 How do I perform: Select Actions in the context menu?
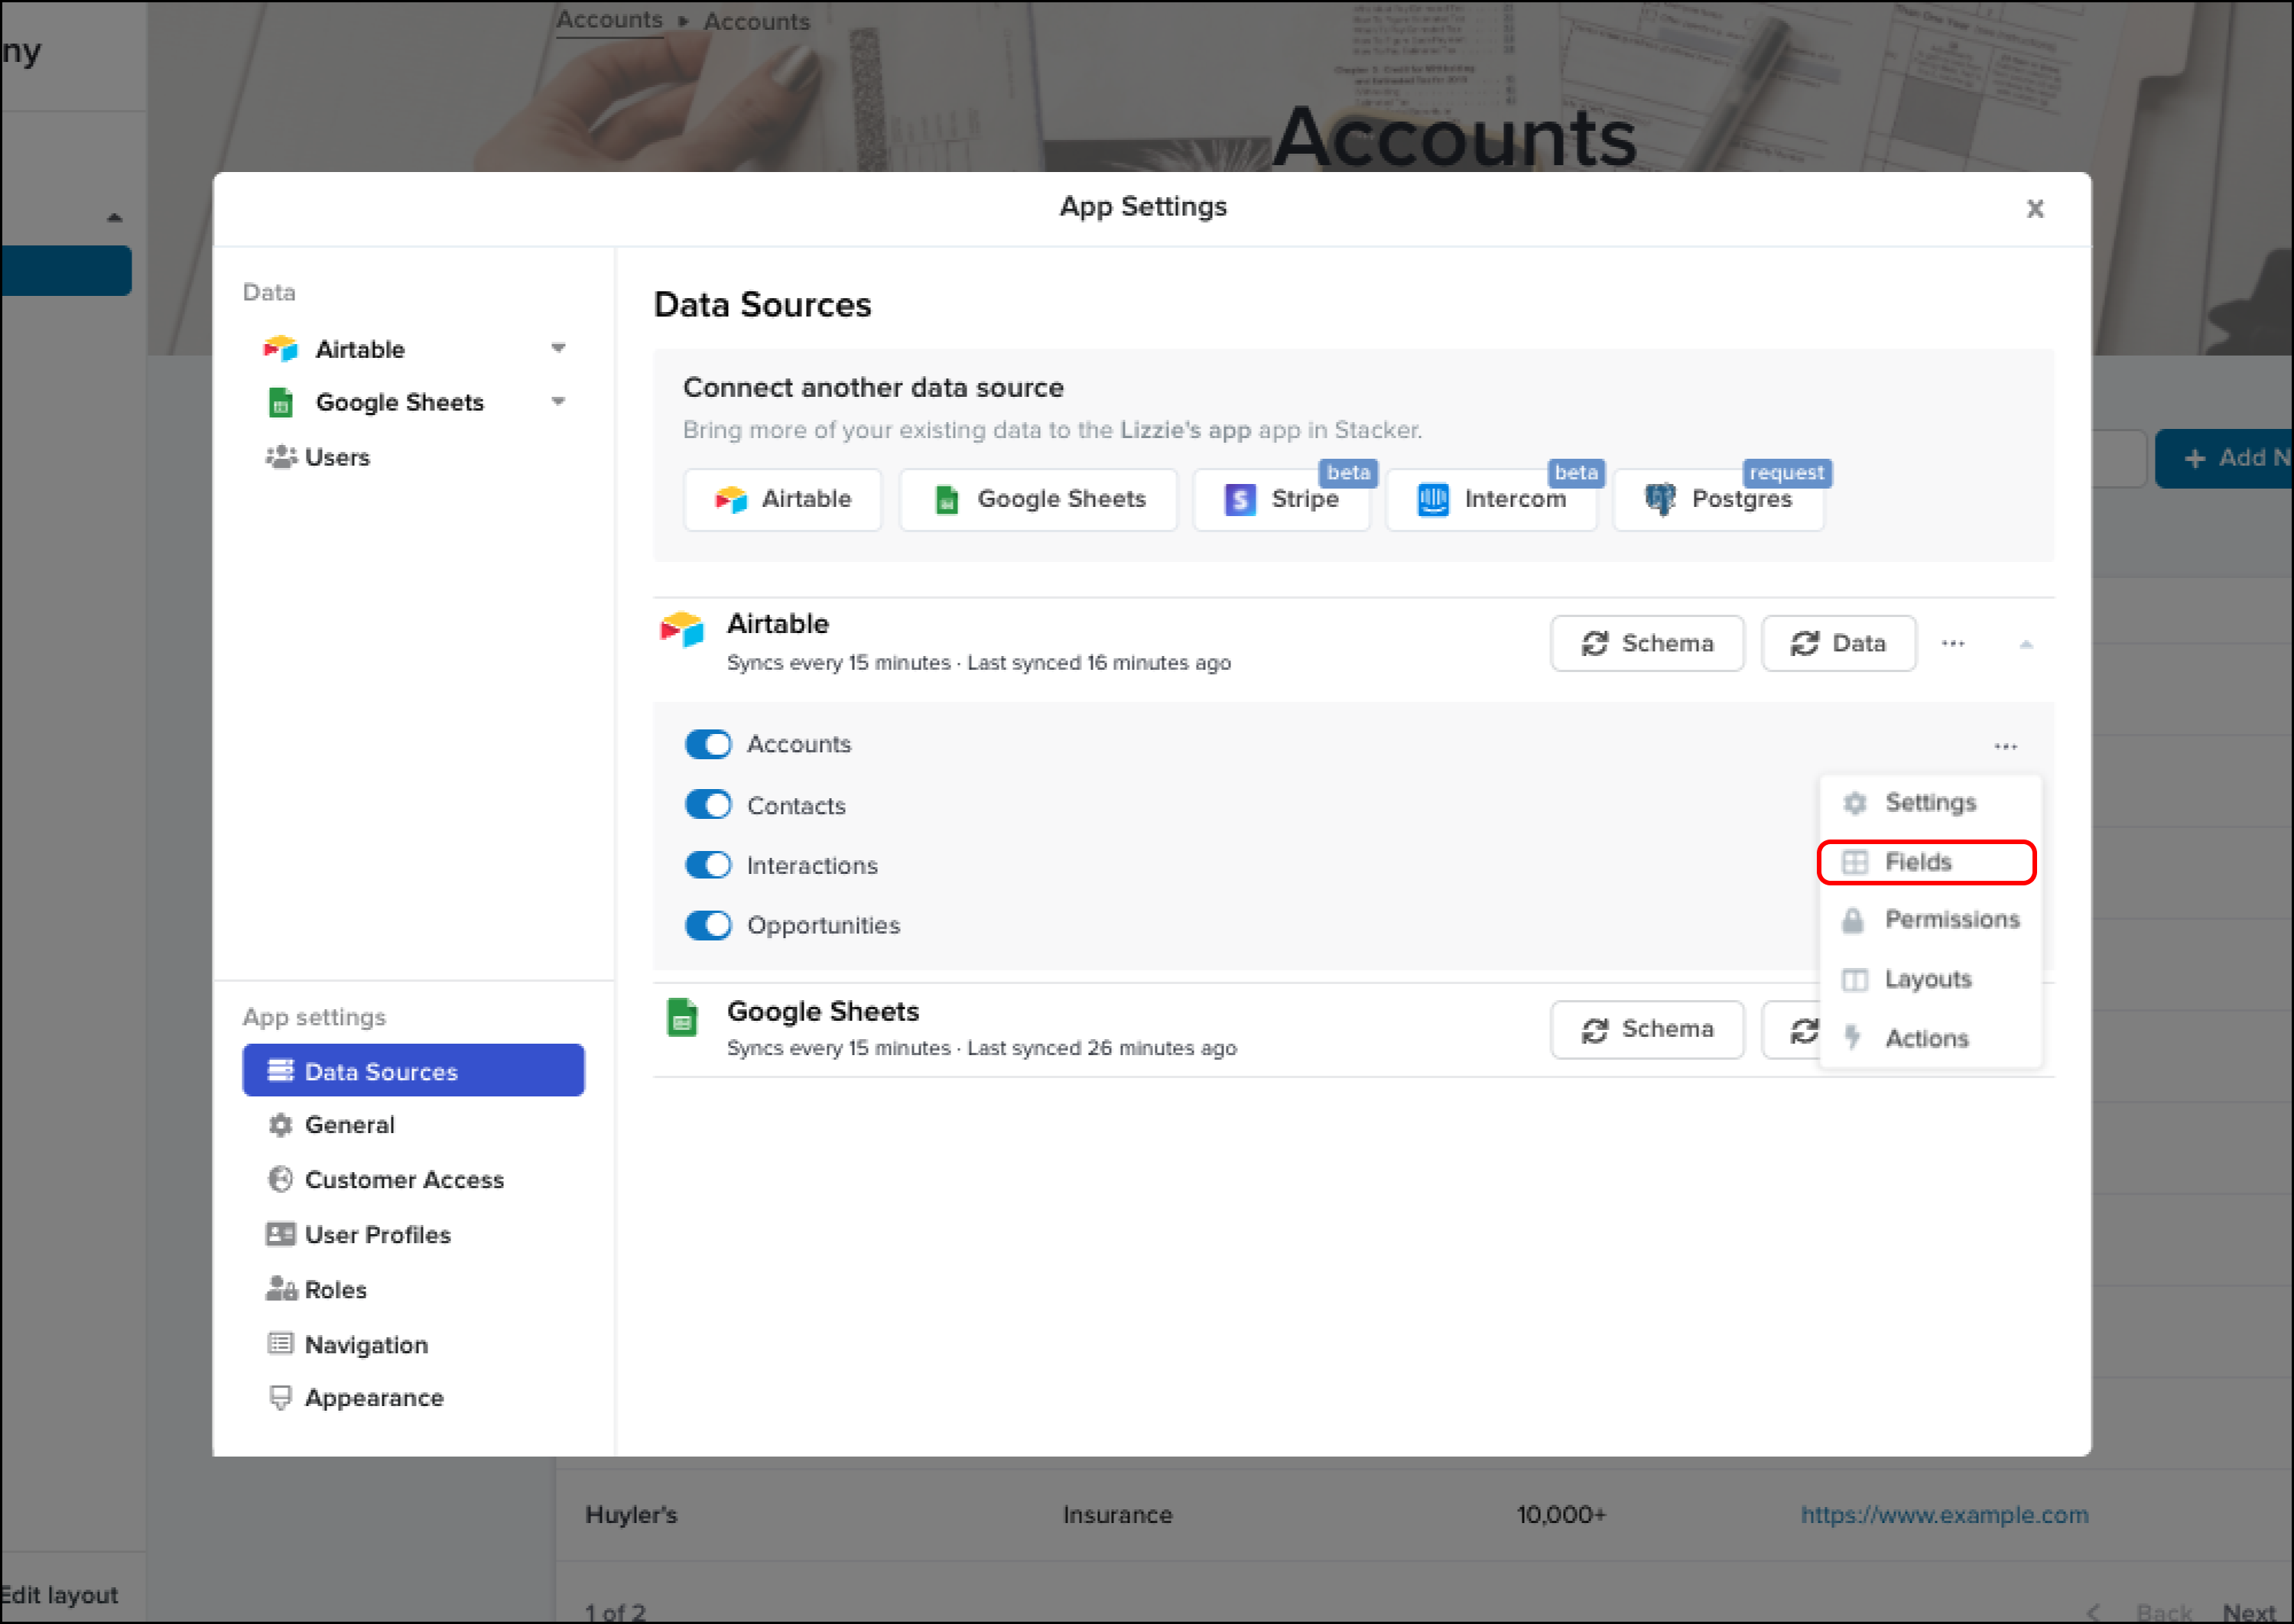pyautogui.click(x=1929, y=1038)
